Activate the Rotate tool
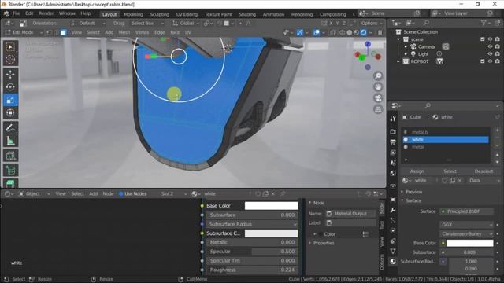Viewport: 504px width, 283px height. tap(10, 87)
